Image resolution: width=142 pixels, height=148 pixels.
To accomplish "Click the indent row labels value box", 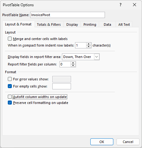I will (x=81, y=45).
